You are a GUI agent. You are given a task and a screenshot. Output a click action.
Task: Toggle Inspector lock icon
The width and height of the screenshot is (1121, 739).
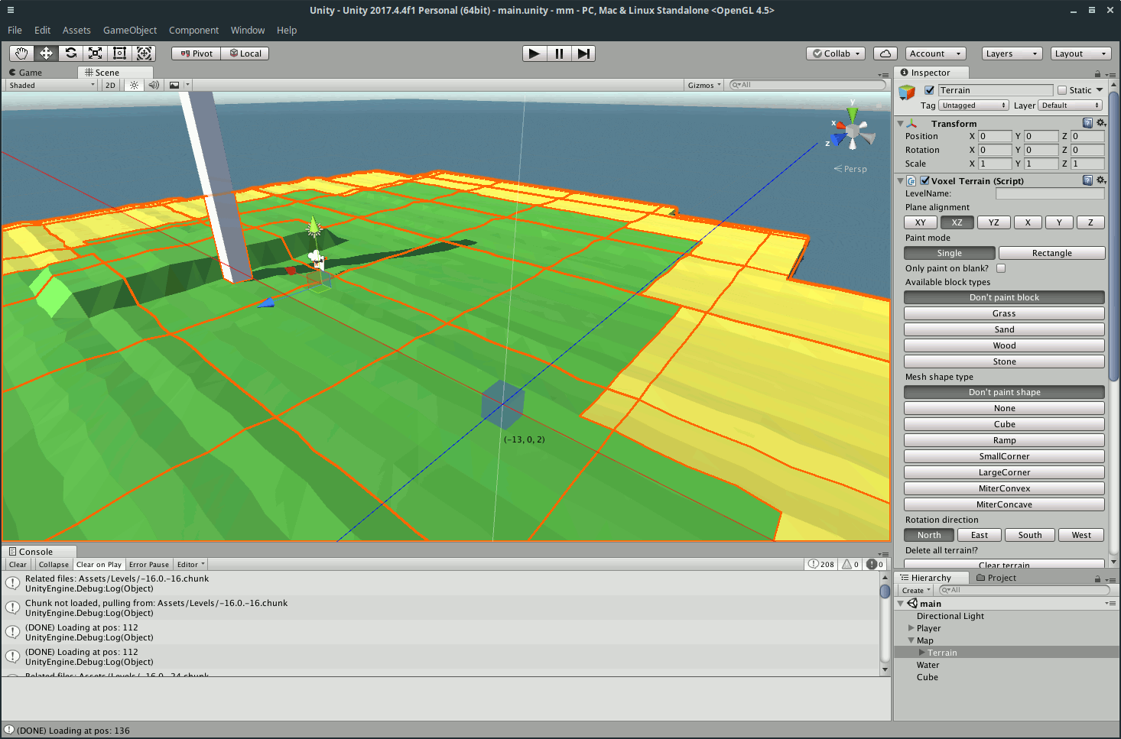click(x=1097, y=73)
